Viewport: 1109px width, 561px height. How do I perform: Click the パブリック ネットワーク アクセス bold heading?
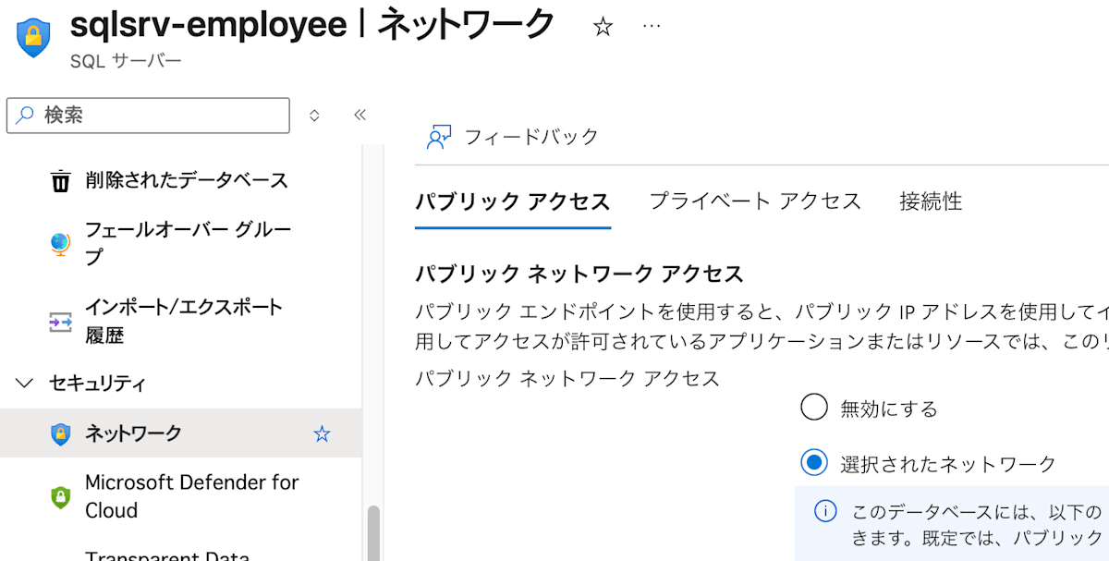(x=579, y=274)
